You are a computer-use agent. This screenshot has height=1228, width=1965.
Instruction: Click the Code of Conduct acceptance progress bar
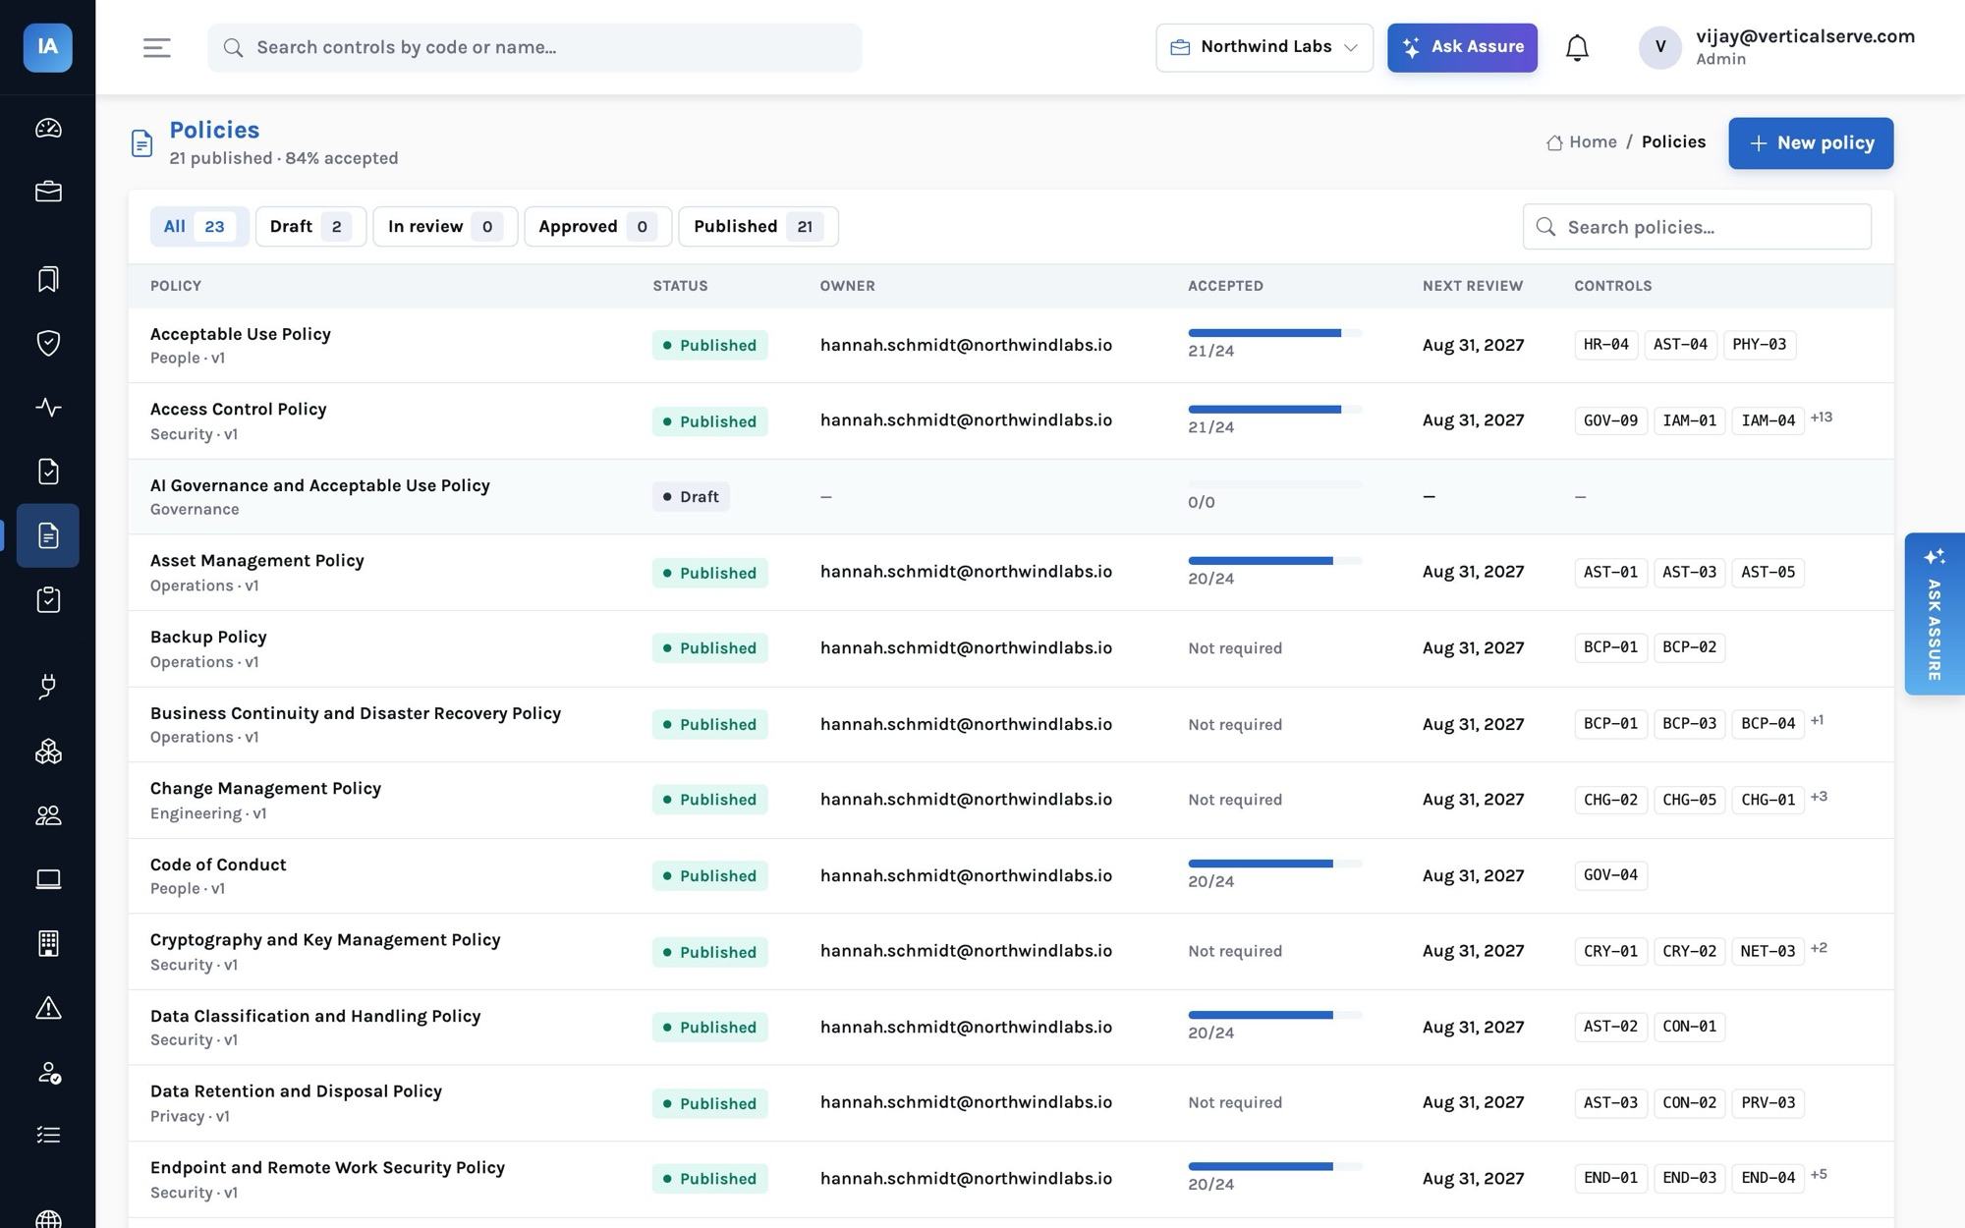(x=1274, y=864)
